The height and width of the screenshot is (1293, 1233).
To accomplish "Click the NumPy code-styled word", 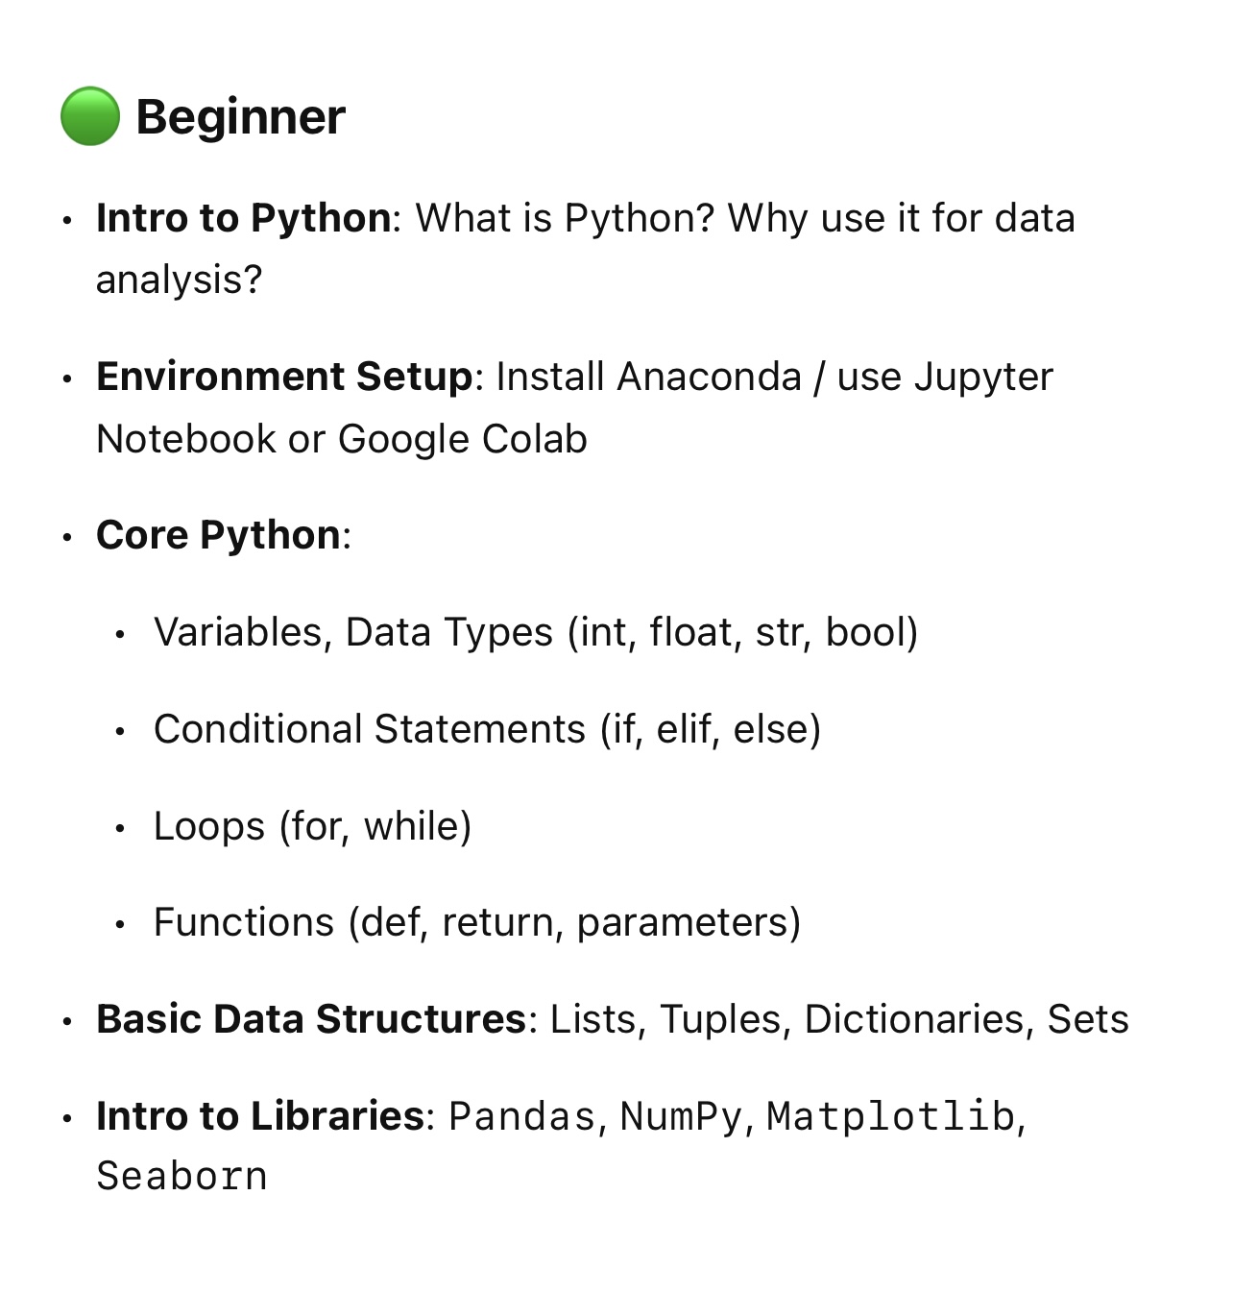I will 681,1117.
